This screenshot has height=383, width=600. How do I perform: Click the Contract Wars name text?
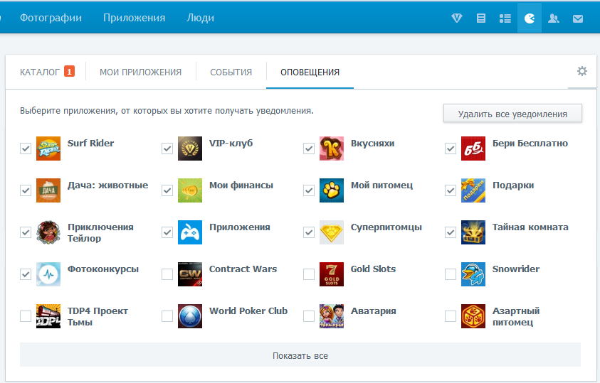point(243,269)
